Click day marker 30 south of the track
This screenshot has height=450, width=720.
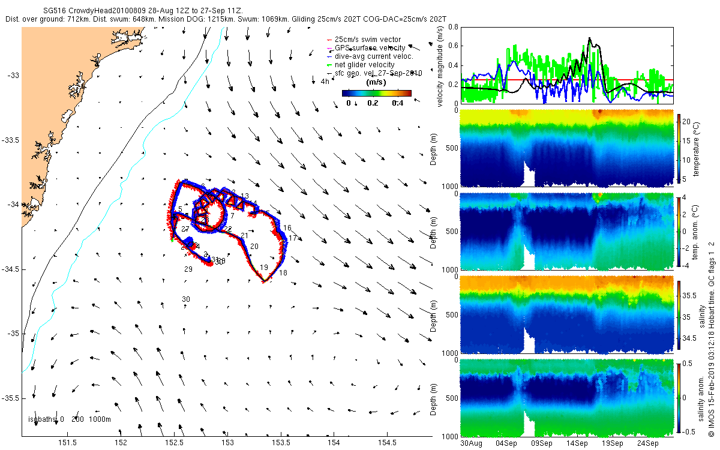[186, 299]
